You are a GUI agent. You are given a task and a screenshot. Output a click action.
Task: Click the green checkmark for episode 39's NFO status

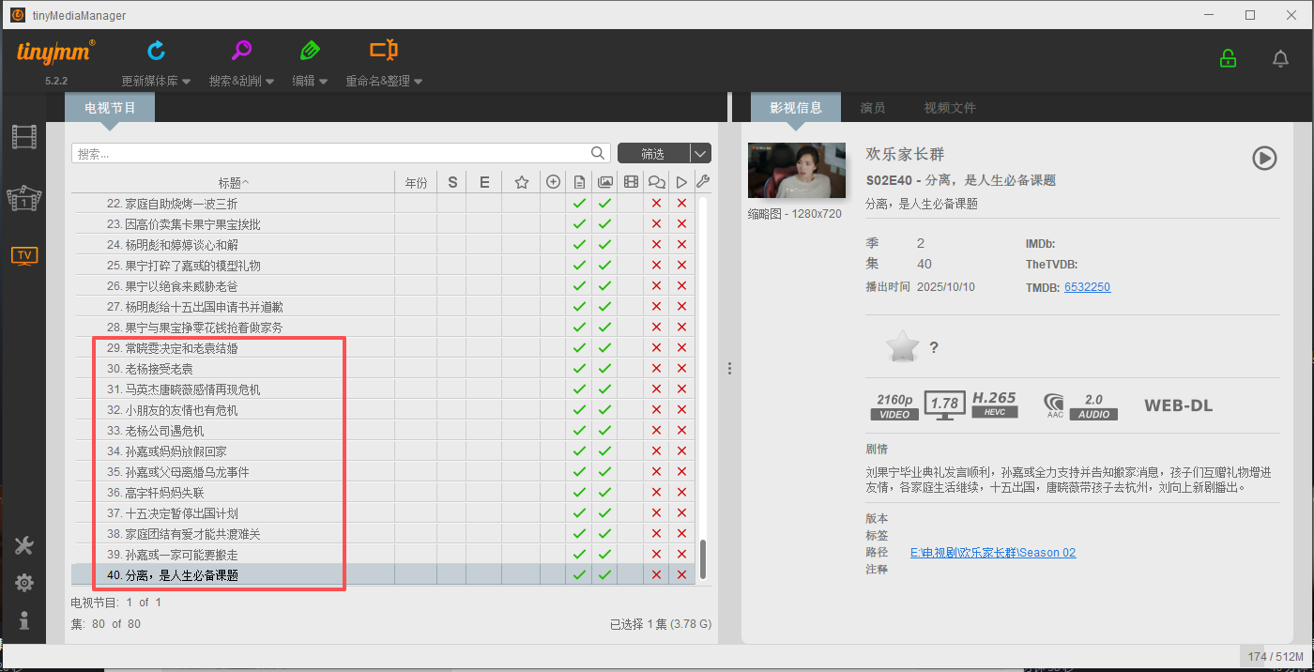tap(579, 554)
